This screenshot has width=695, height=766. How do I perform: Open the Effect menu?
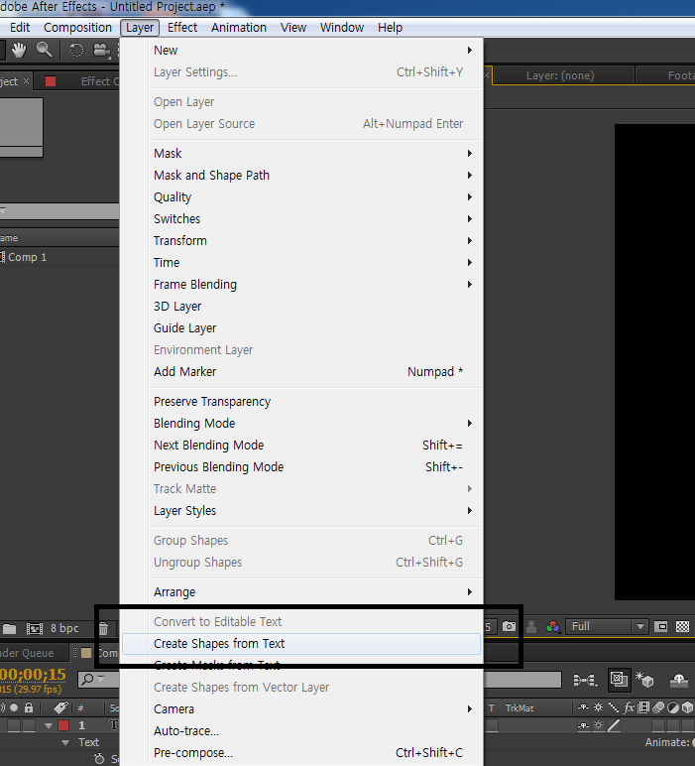(182, 28)
